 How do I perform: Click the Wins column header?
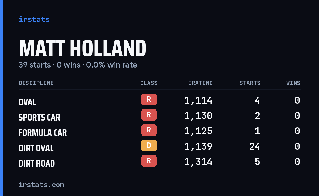pos(293,83)
